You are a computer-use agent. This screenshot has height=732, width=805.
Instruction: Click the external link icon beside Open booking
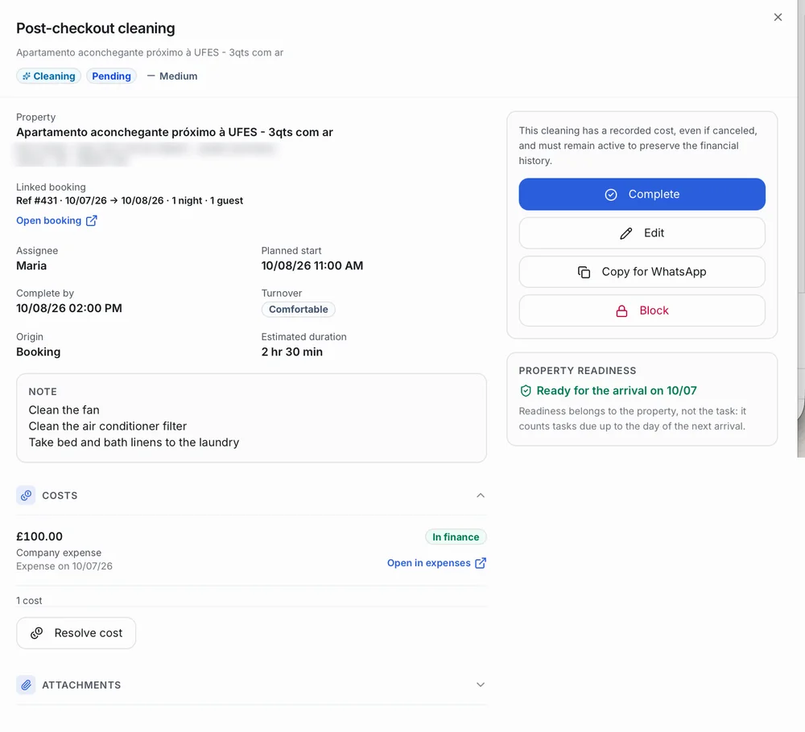(92, 220)
